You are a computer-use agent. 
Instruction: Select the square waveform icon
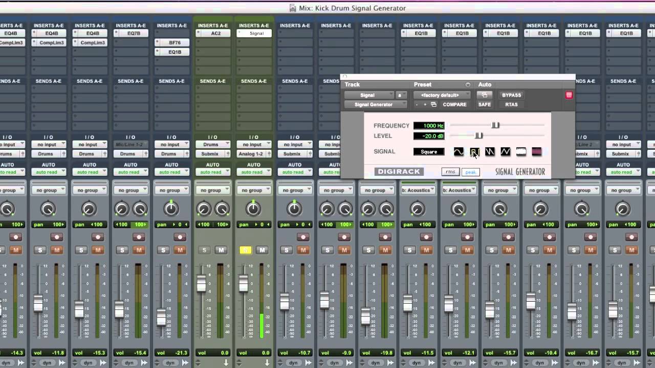coord(474,152)
